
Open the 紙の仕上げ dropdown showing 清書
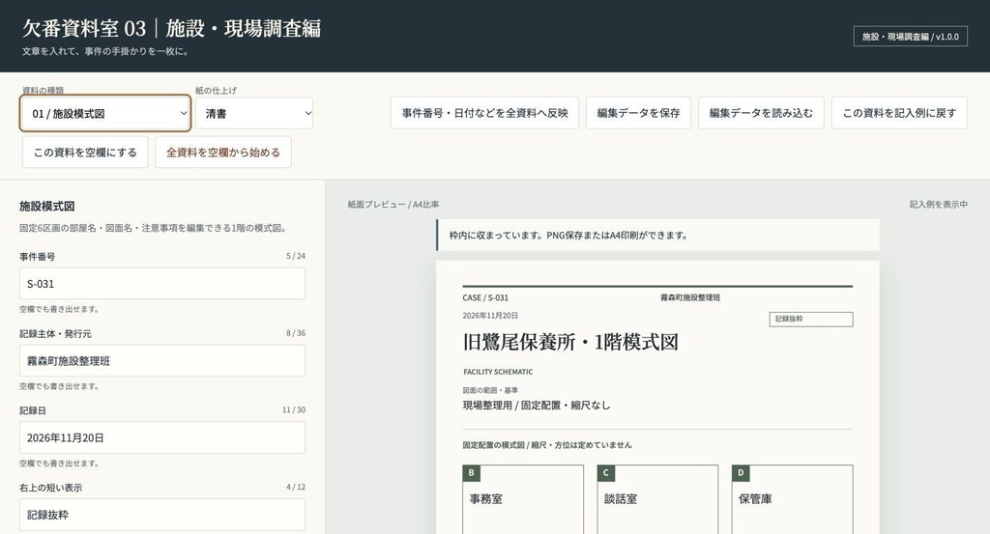tap(254, 114)
